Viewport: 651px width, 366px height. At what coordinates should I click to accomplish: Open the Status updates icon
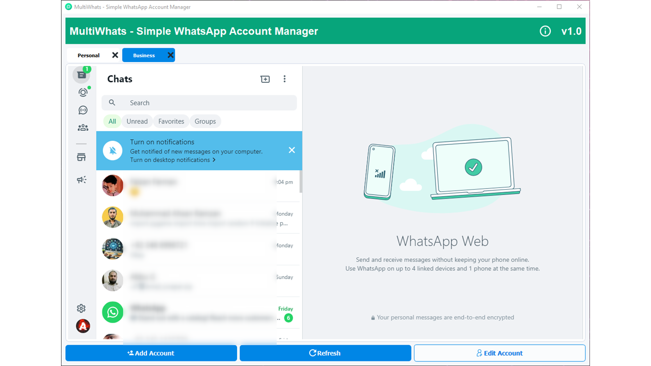81,92
